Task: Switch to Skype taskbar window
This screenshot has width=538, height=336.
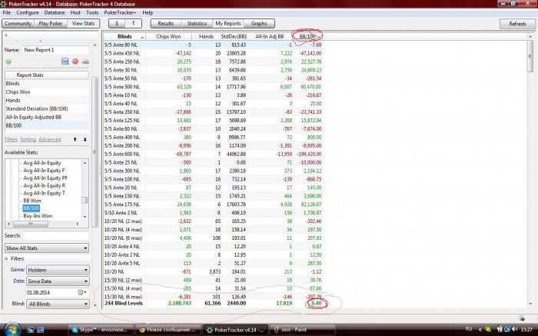Action: click(100, 330)
